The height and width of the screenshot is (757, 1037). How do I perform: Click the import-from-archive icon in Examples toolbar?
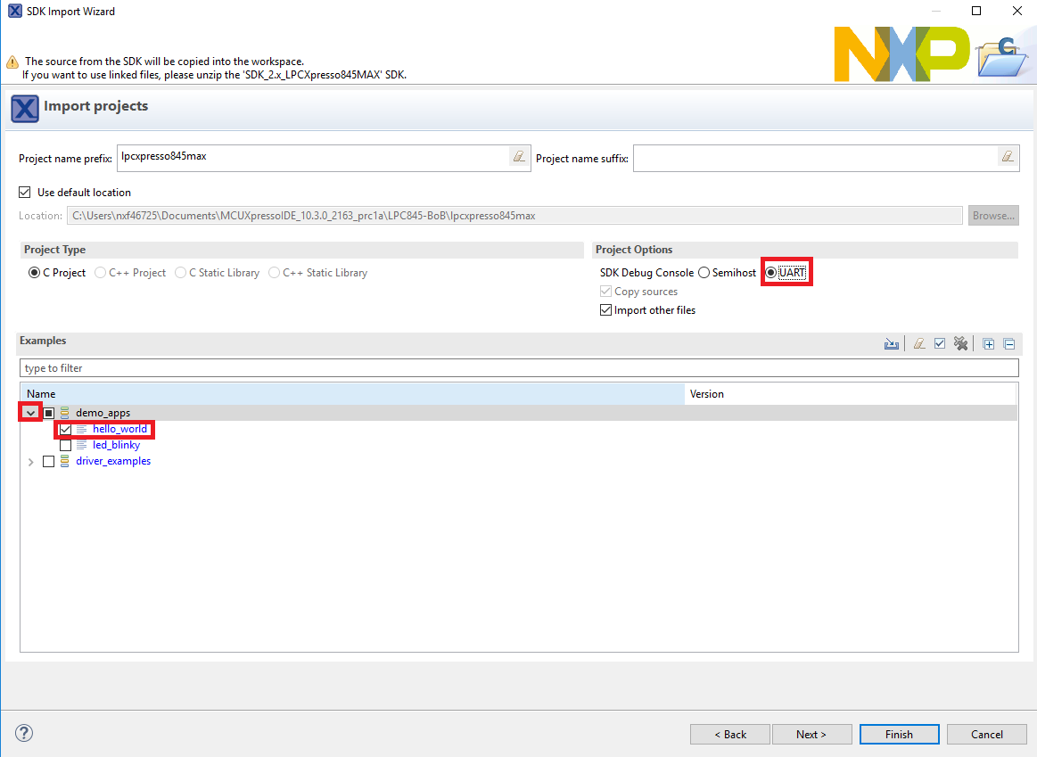coord(891,344)
